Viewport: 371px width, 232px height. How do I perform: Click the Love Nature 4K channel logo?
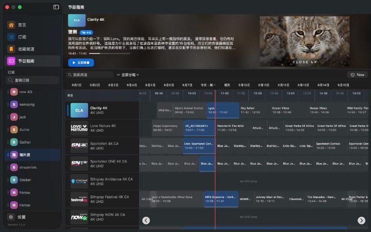tap(79, 128)
